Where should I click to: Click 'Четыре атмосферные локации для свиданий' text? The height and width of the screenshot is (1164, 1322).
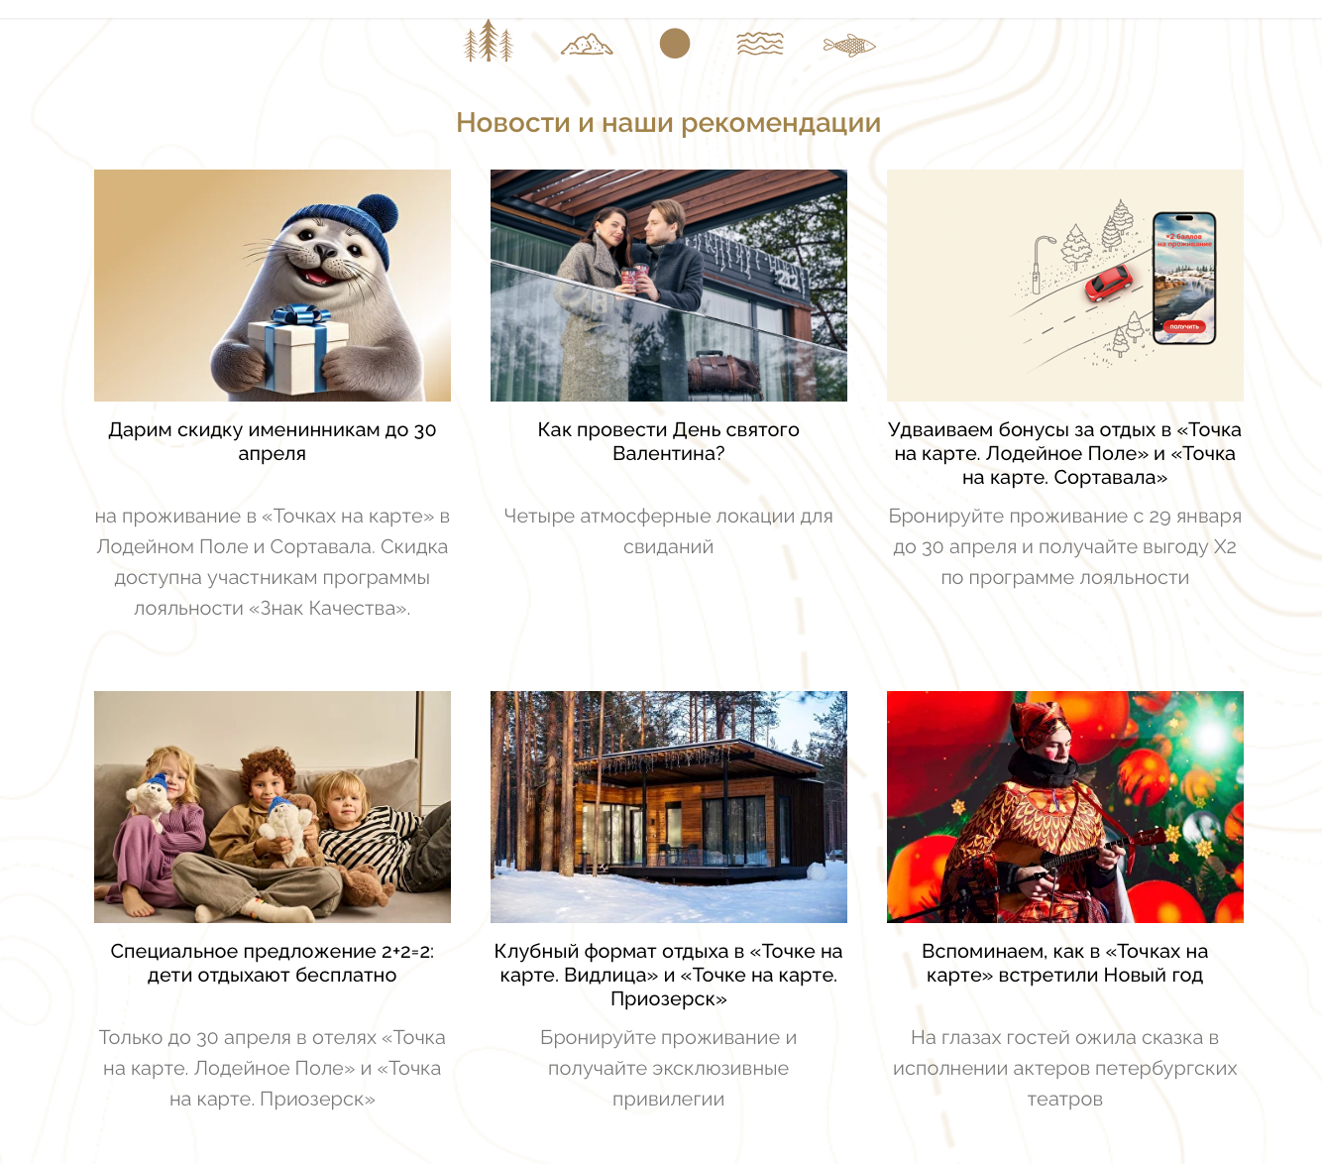(x=669, y=531)
